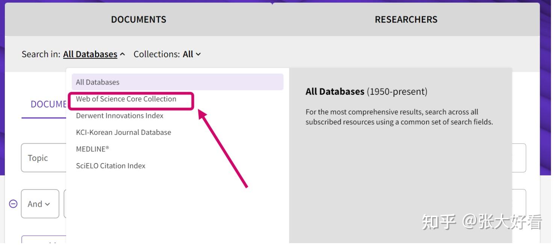557x245 pixels.
Task: Select KCI-Korean Journal Database
Action: 123,132
